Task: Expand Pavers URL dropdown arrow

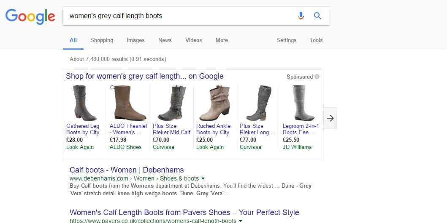Action: (240, 221)
